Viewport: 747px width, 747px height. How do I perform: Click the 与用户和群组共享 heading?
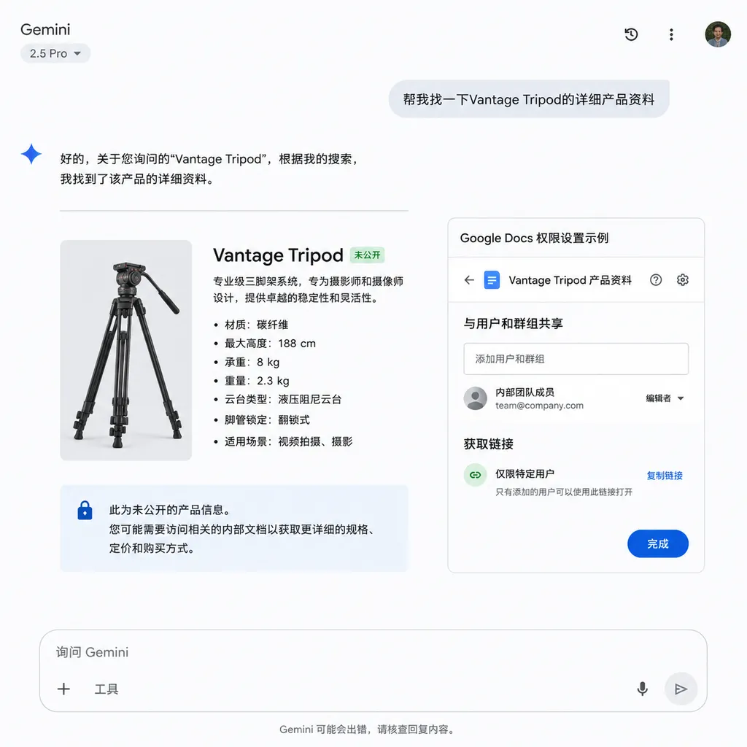click(x=513, y=323)
